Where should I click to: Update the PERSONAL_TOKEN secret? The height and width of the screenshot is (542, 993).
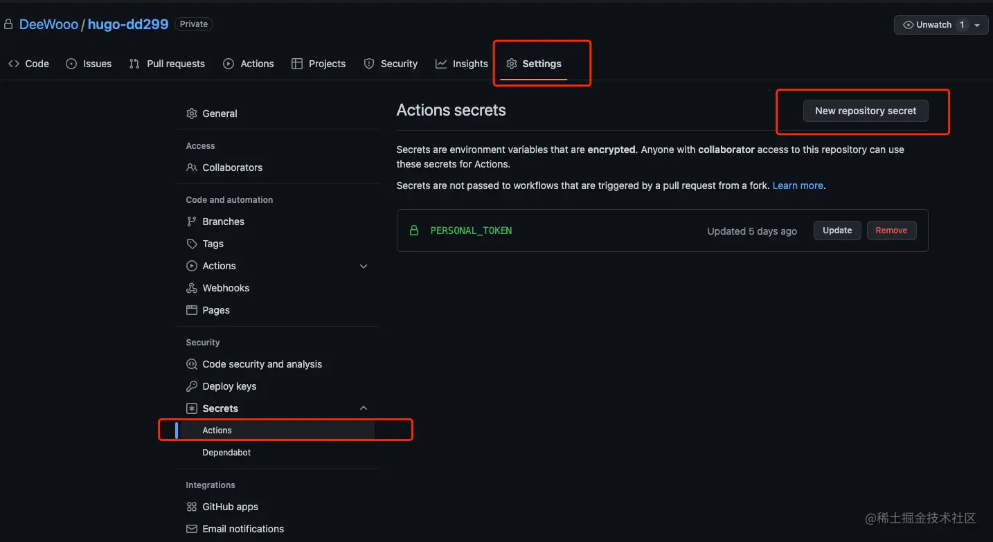837,231
